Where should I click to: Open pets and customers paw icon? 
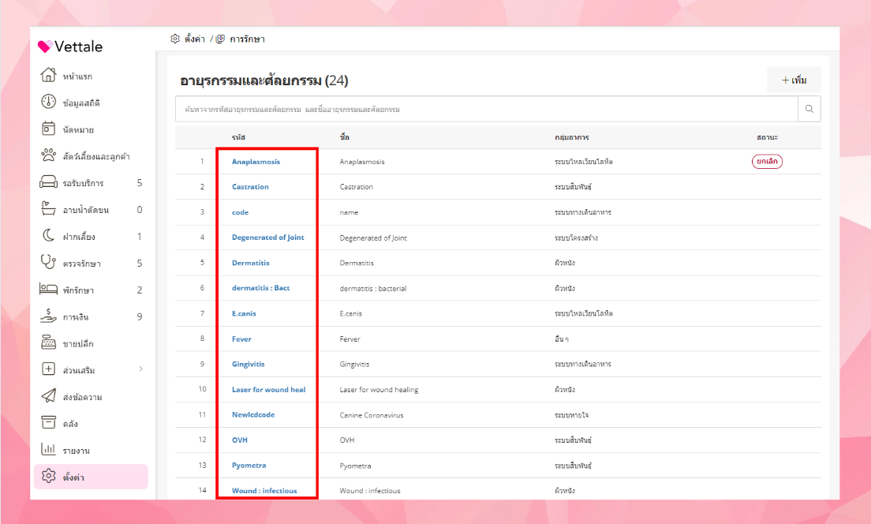tap(48, 155)
